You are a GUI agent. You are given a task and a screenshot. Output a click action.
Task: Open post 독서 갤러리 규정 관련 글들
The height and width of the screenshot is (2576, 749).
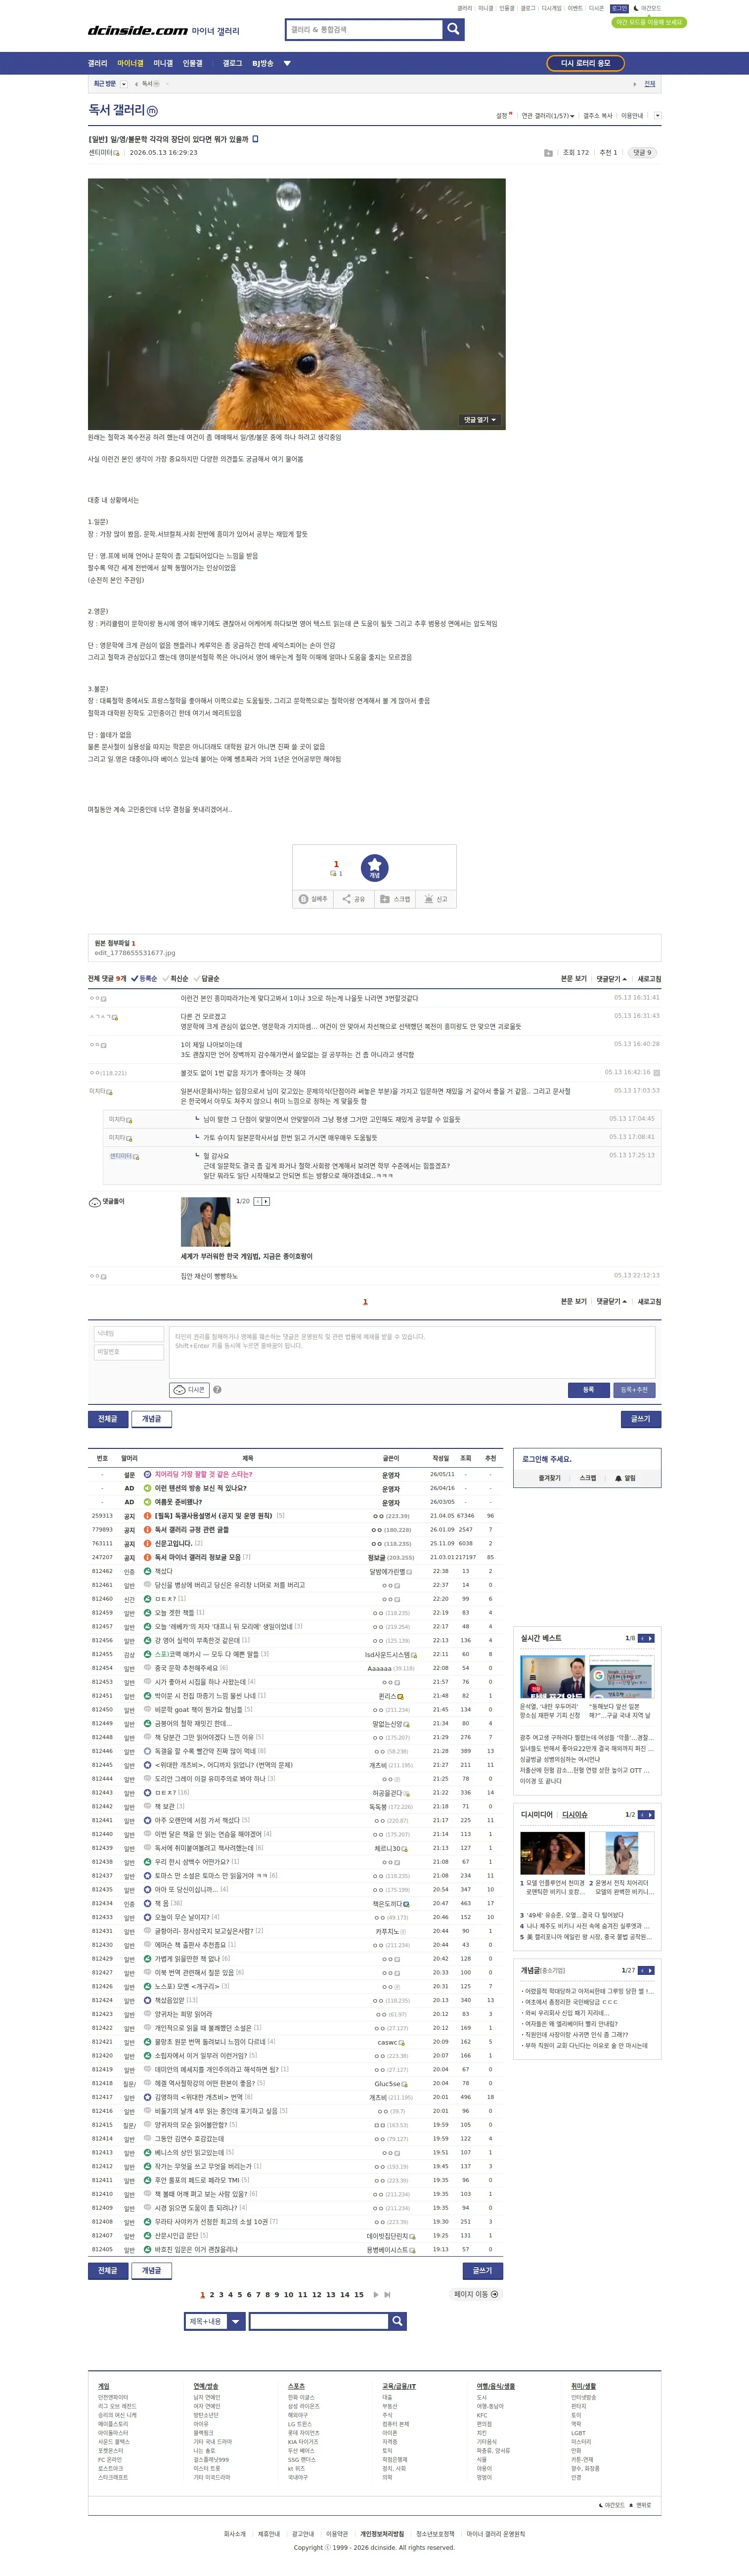click(x=192, y=1529)
